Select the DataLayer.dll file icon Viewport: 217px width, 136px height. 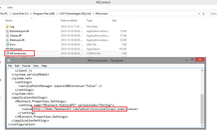[x=7, y=40]
